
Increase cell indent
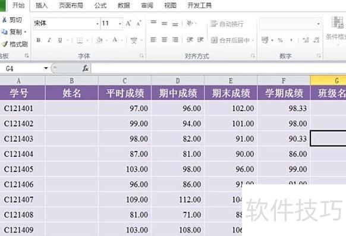coord(200,40)
